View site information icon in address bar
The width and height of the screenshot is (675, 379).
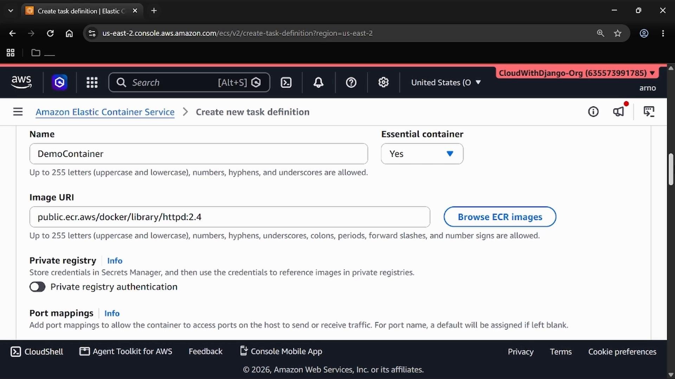click(x=92, y=33)
